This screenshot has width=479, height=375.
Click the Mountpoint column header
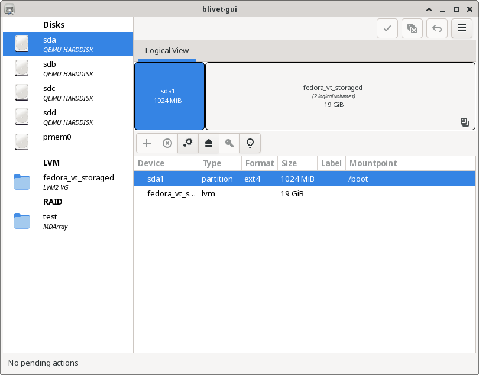click(410, 163)
